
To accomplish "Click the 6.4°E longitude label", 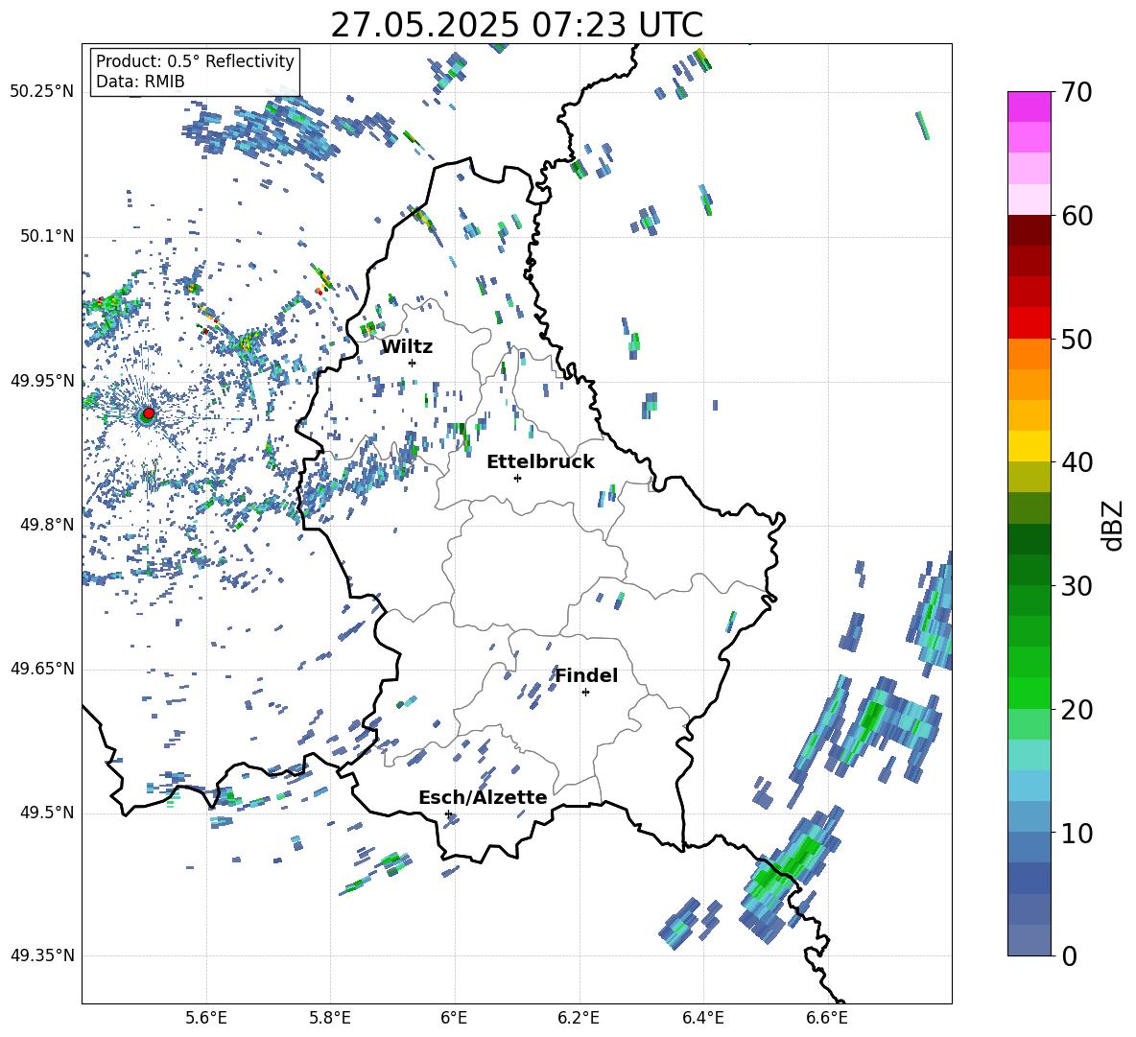I will pyautogui.click(x=702, y=1018).
